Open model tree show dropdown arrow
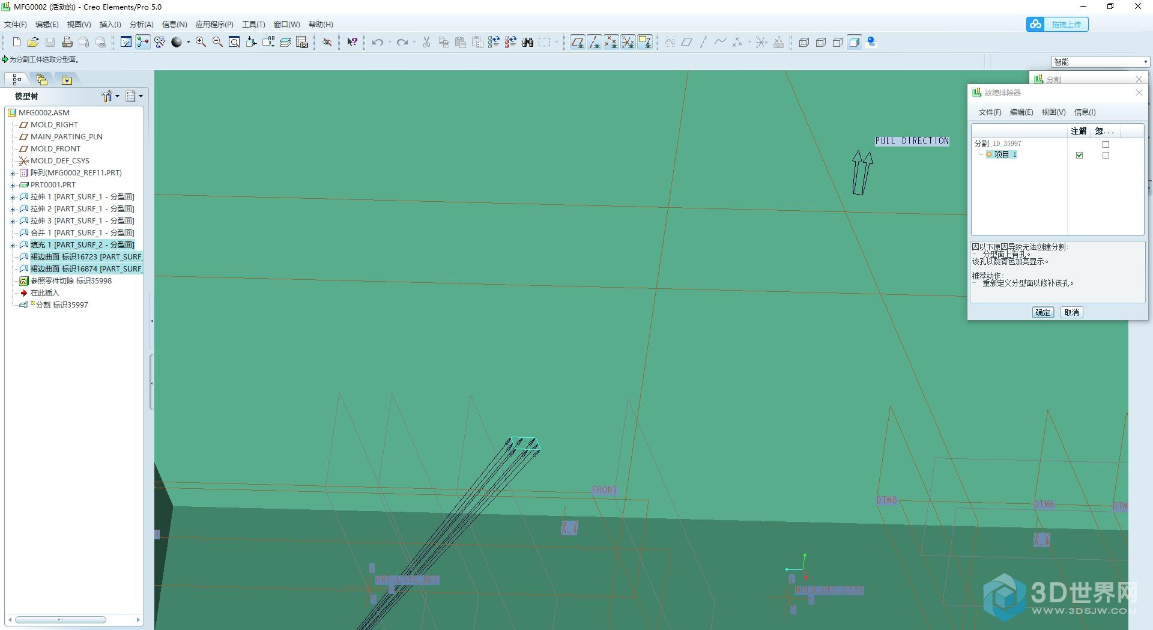Viewport: 1153px width, 630px height. pos(141,96)
